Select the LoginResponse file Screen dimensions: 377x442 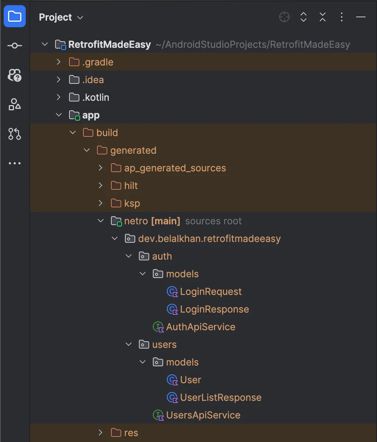215,309
